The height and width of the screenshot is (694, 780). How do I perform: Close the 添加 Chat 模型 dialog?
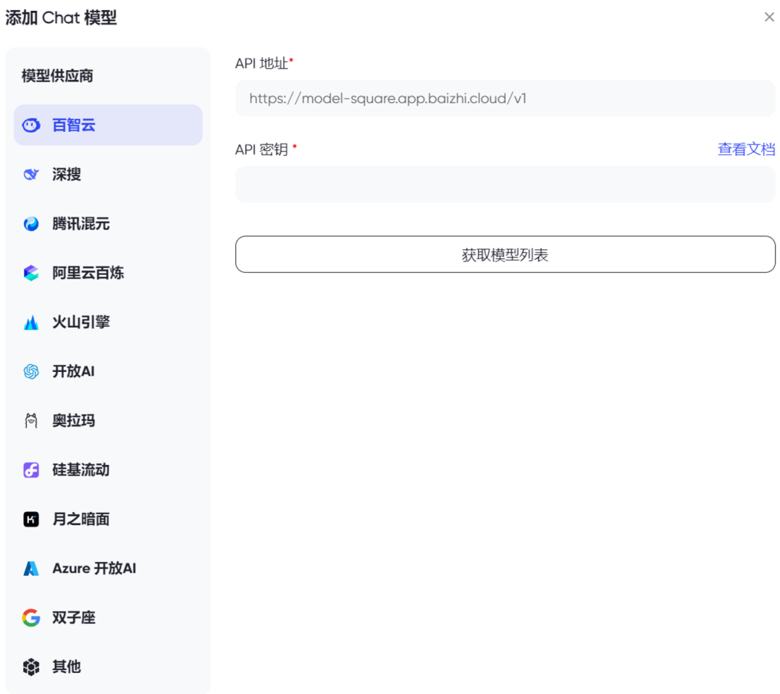pyautogui.click(x=769, y=17)
